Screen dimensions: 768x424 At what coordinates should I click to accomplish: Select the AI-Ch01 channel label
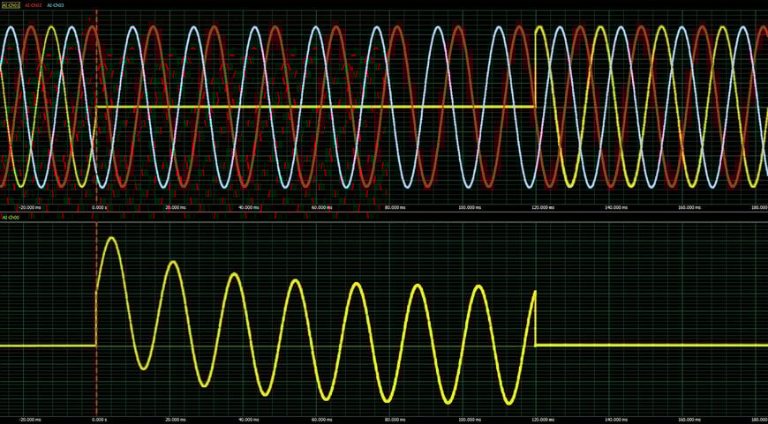tap(11, 5)
